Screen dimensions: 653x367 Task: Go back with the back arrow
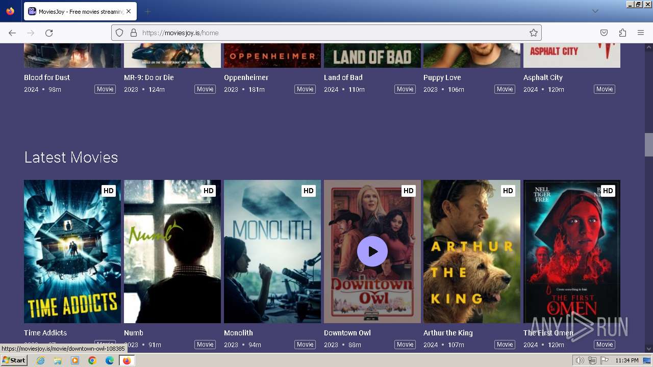tap(12, 33)
